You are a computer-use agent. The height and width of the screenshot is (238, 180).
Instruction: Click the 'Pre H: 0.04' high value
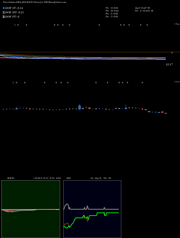click(112, 11)
